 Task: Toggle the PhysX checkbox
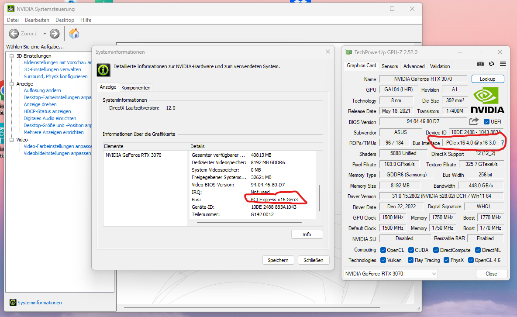tap(446, 260)
